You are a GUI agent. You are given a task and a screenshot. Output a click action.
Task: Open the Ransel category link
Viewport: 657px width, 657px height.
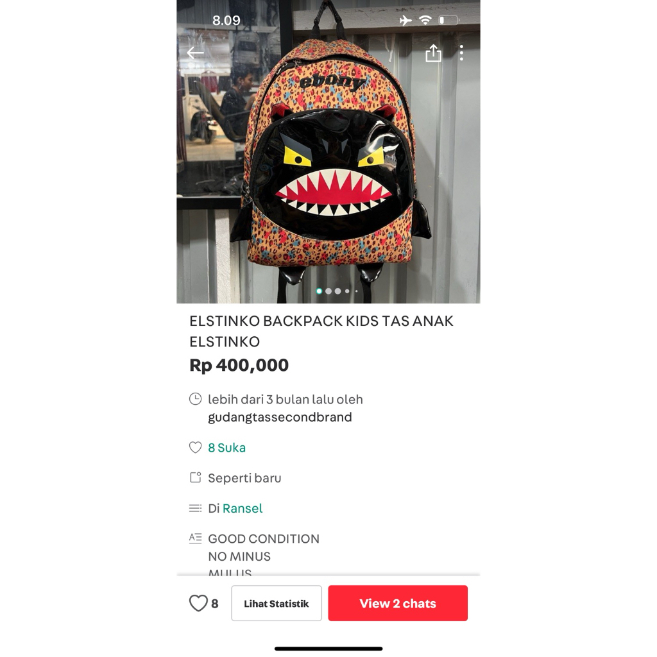pyautogui.click(x=242, y=508)
